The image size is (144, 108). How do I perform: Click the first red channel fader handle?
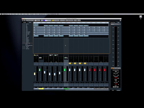coord(90,70)
